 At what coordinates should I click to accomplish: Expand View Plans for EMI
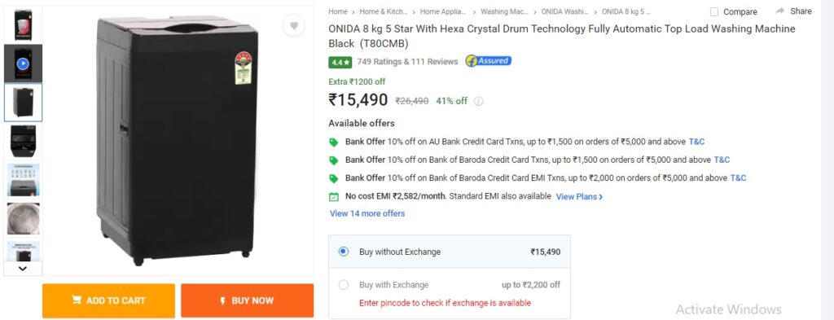tap(579, 197)
